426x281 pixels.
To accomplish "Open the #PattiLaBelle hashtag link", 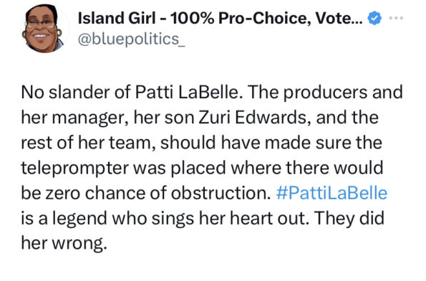I will pos(331,193).
